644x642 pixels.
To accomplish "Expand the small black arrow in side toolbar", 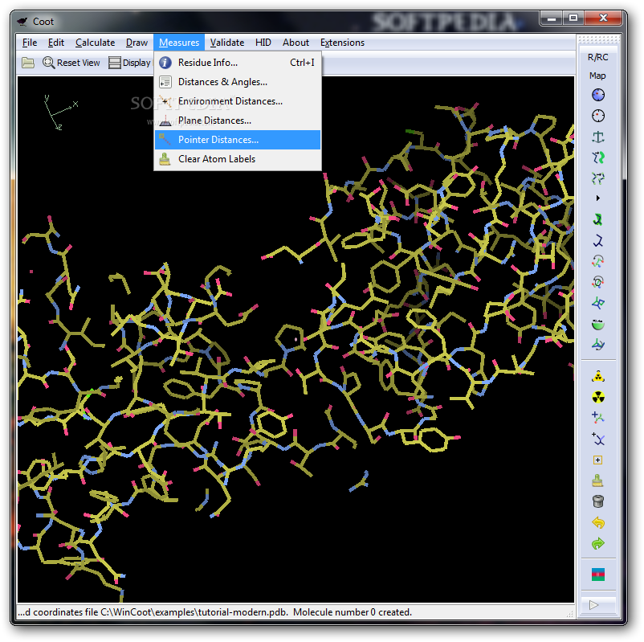I will pyautogui.click(x=598, y=198).
